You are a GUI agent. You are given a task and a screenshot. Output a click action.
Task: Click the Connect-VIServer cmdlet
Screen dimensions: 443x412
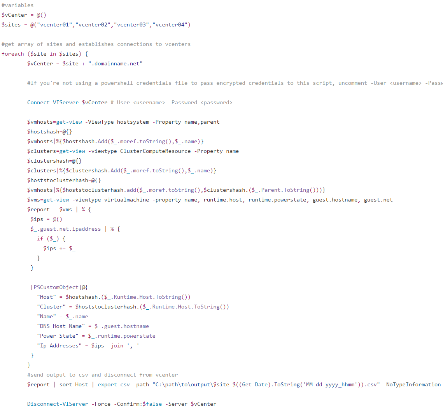tap(53, 103)
